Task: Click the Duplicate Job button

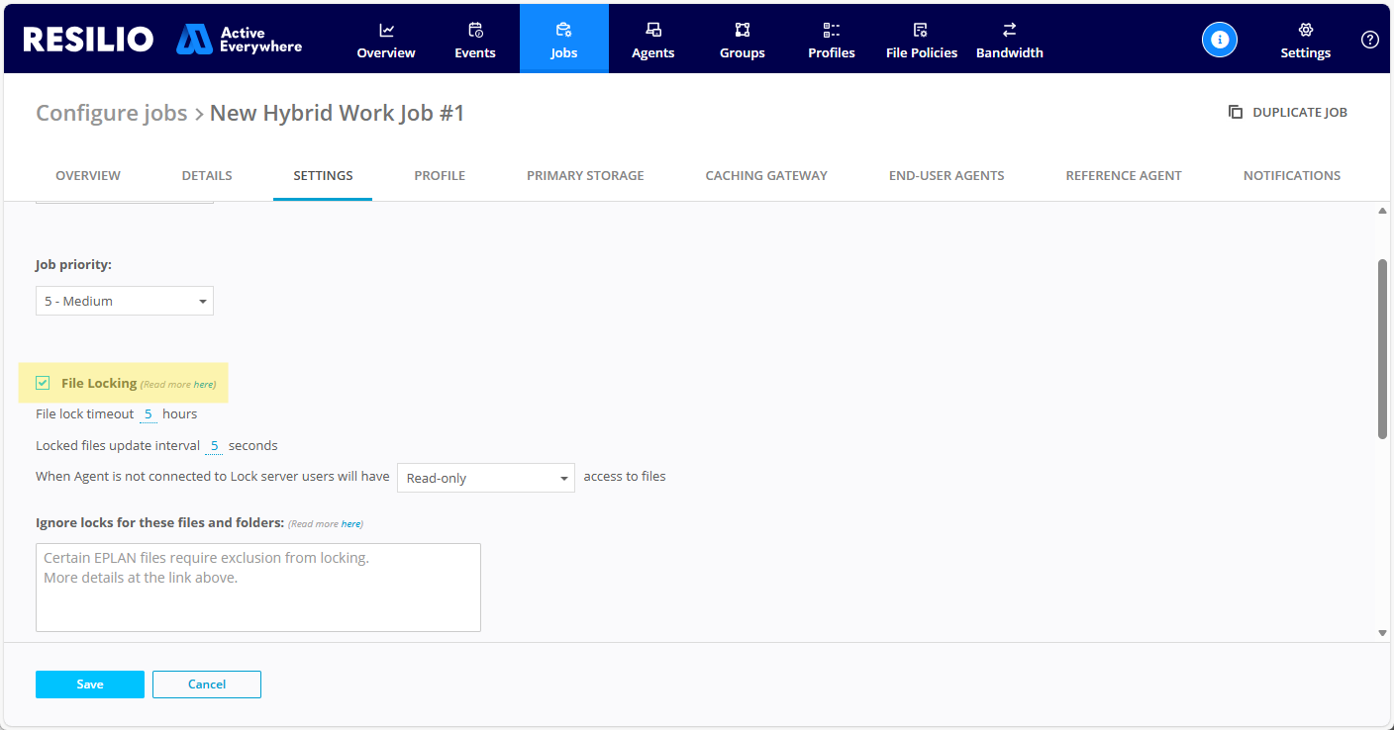Action: 1288,112
